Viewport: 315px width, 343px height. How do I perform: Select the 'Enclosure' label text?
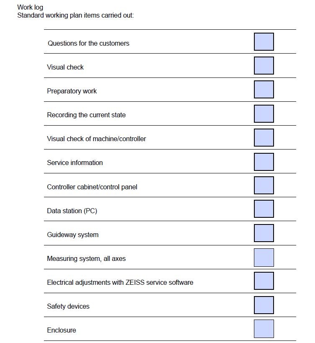pos(61,330)
